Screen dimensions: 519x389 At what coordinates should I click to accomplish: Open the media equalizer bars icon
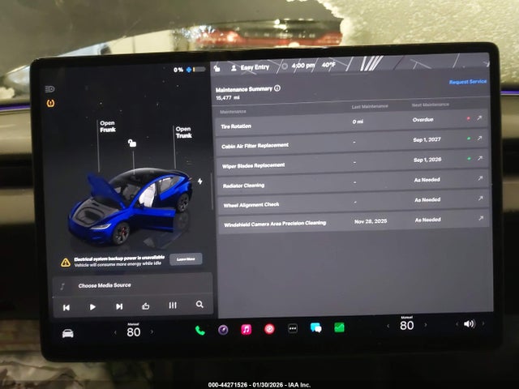[x=173, y=306]
